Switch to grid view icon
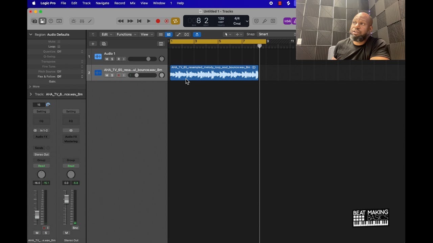The image size is (433, 243). (161, 34)
